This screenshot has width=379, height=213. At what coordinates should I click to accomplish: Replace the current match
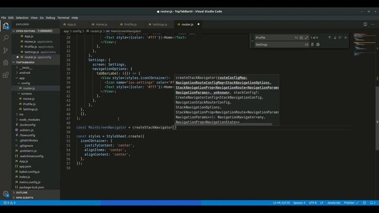pos(312,45)
